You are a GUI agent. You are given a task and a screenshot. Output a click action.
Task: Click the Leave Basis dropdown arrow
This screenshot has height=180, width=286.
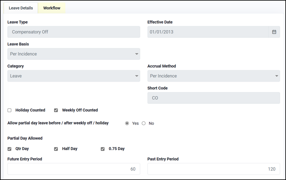[x=137, y=54]
